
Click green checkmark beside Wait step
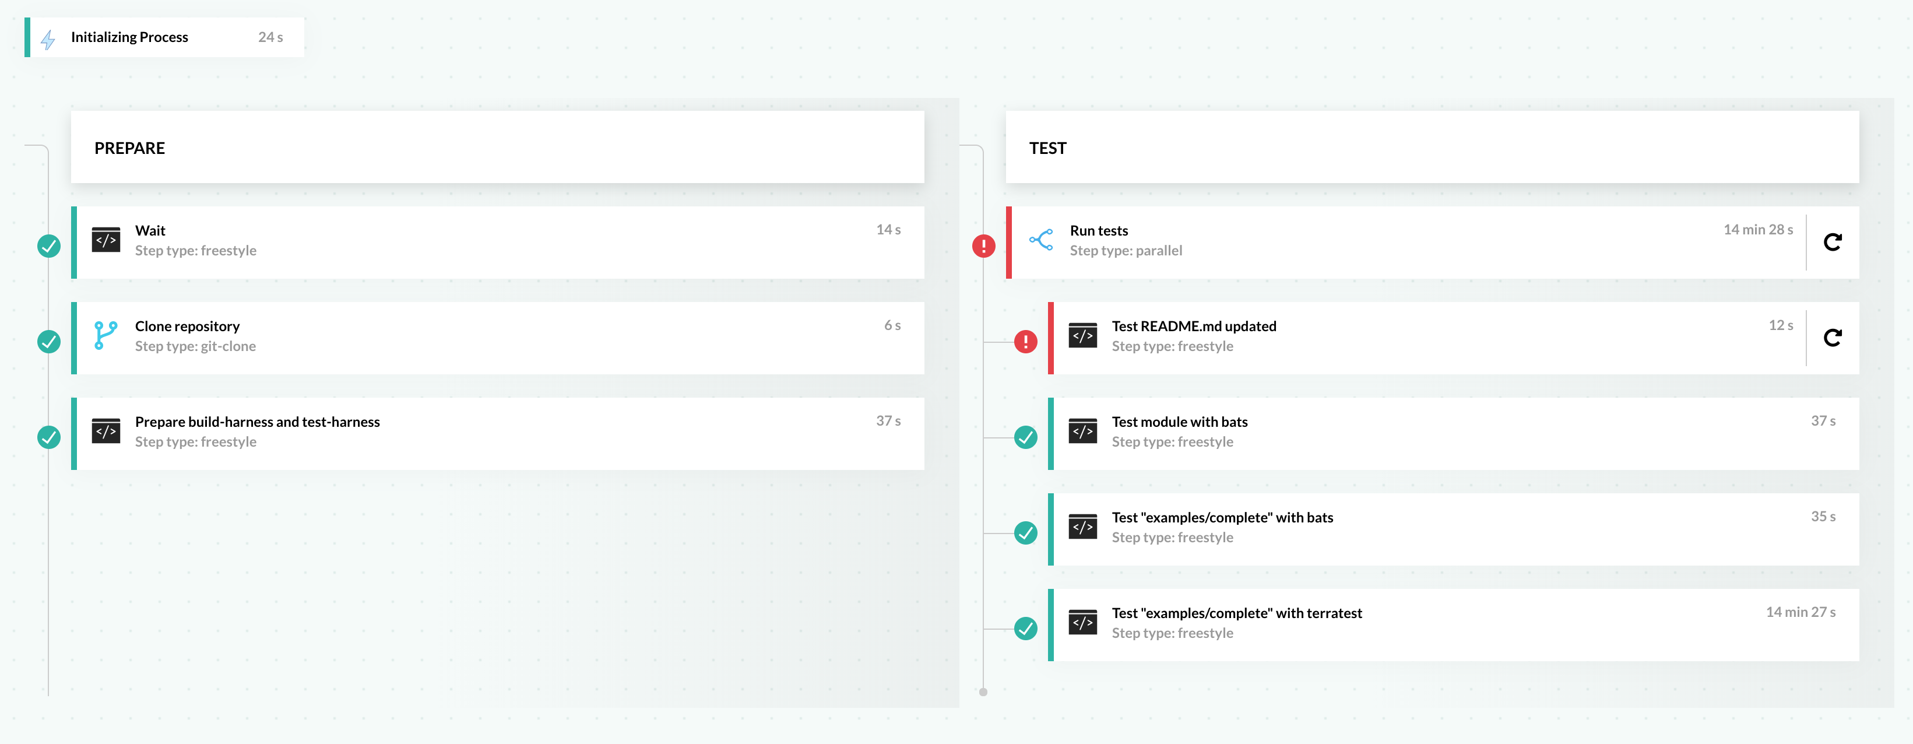pos(49,246)
